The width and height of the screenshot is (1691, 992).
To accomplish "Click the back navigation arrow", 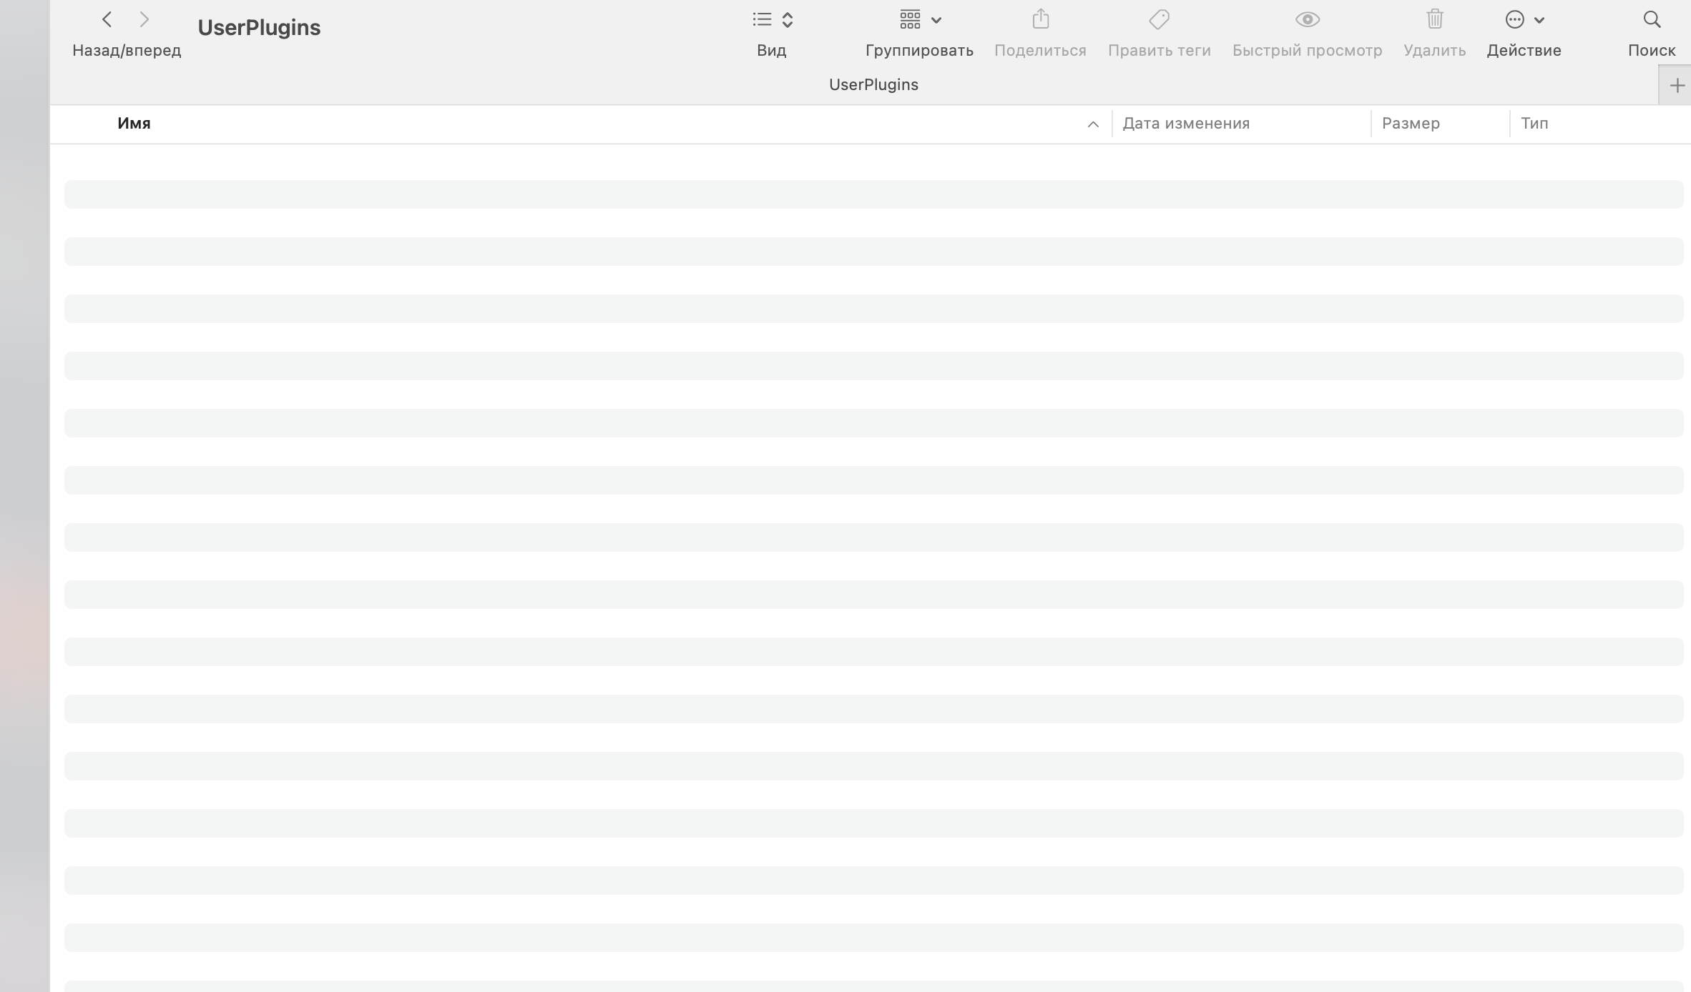I will tap(107, 20).
